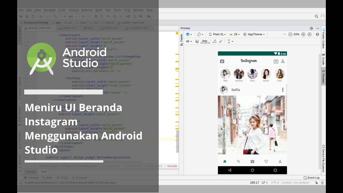The height and width of the screenshot is (193, 343).
Task: Click the profile icon in Instagram preview header
Action: pos(283,61)
